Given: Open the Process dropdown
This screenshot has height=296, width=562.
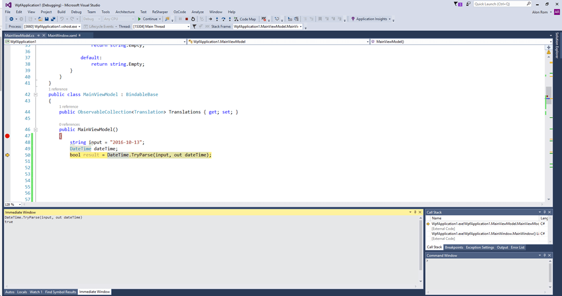Looking at the screenshot, I should [52, 27].
